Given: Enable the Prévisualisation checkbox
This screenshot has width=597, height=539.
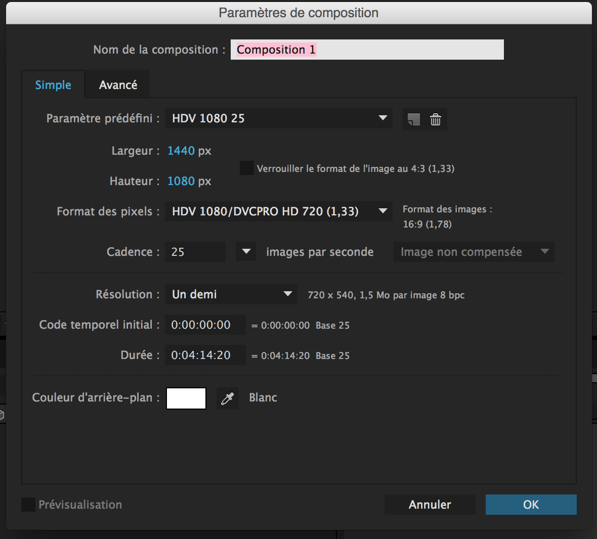Looking at the screenshot, I should (x=28, y=505).
